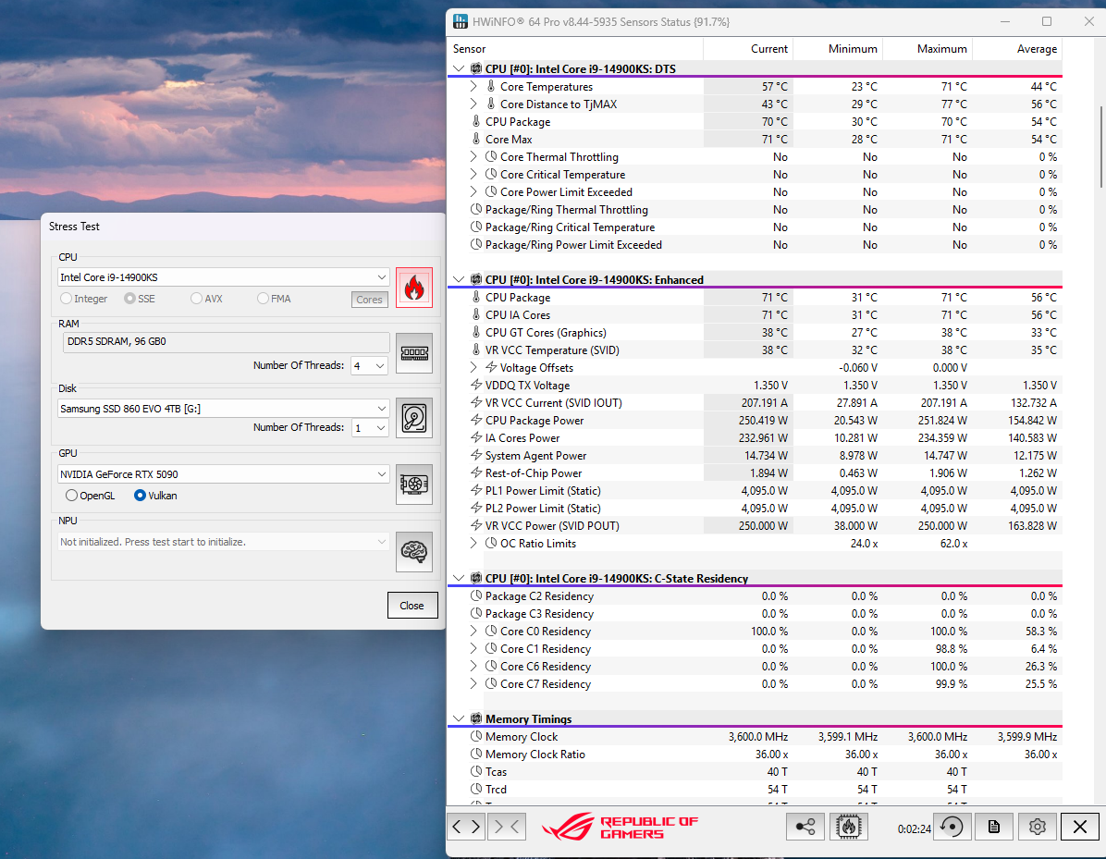Image resolution: width=1106 pixels, height=859 pixels.
Task: Reset the sensor timer clock icon
Action: pyautogui.click(x=952, y=827)
